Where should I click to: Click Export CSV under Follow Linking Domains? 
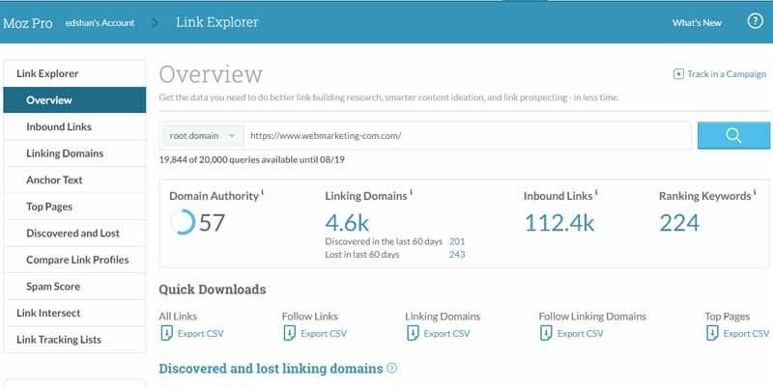[581, 333]
